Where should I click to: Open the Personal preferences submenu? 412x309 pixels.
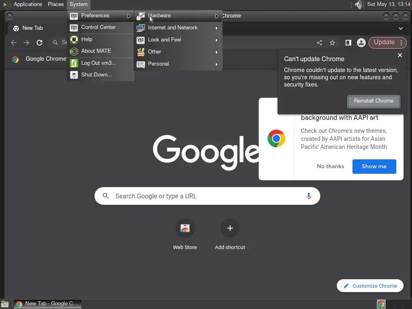pos(178,64)
